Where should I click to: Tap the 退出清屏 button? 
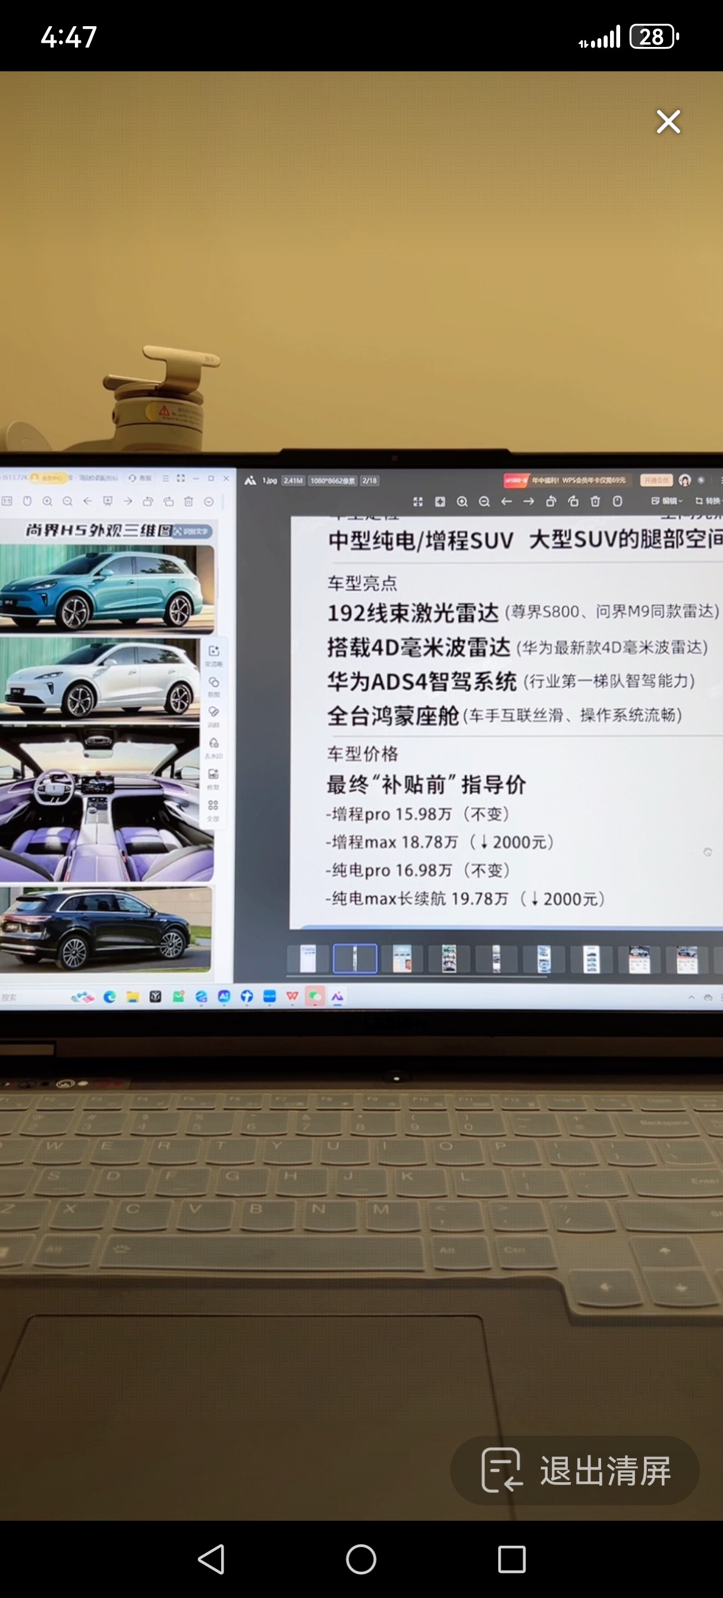click(x=575, y=1470)
